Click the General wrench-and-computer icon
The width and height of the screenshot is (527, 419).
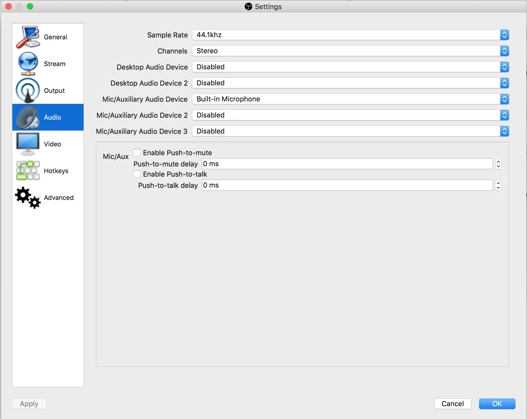pos(28,37)
